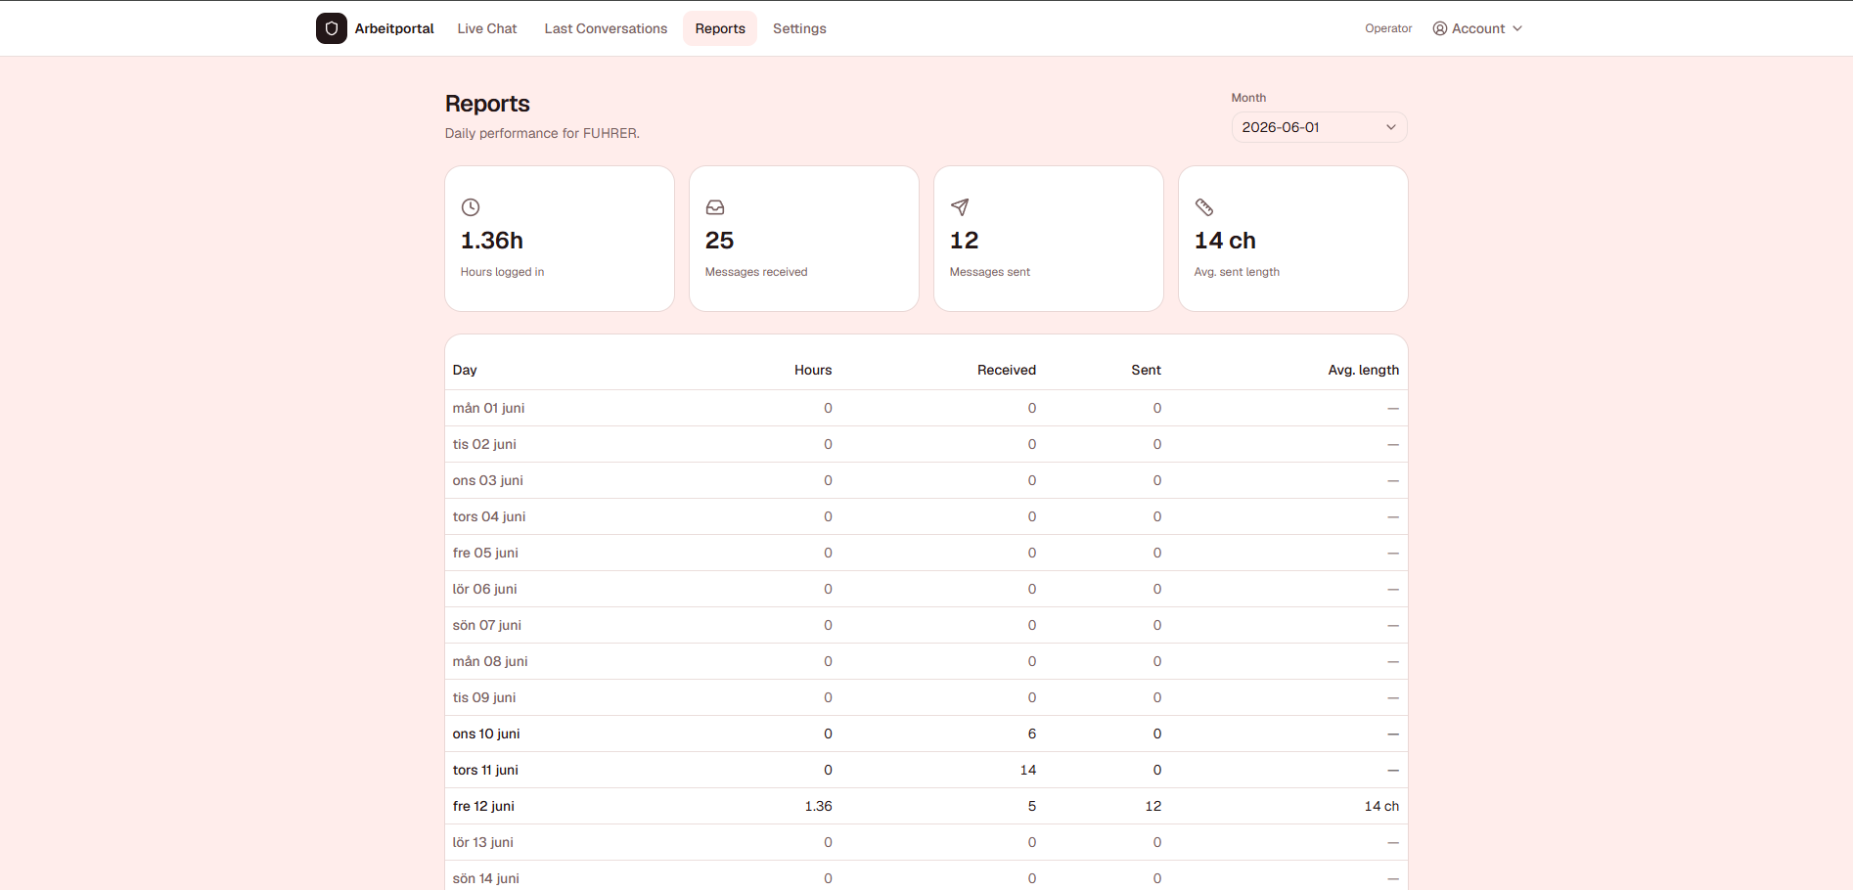Click the Messages received caption
The image size is (1853, 890).
coord(756,272)
